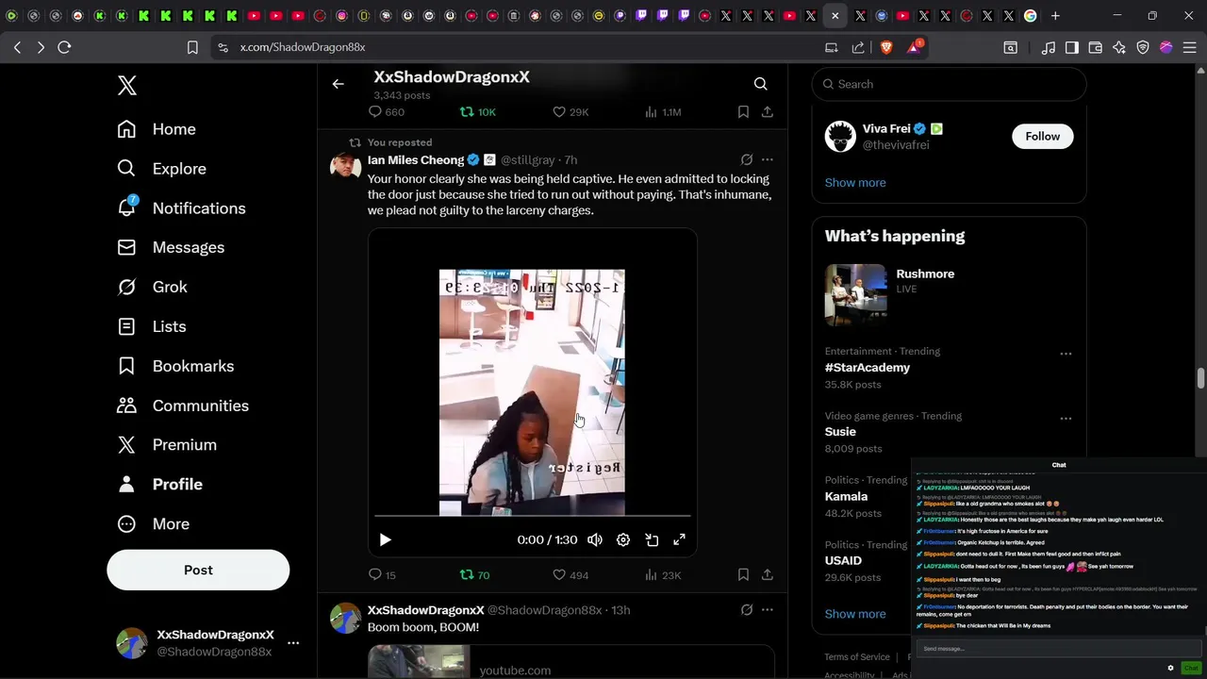Open youtube.com link card thumbnail
Image resolution: width=1207 pixels, height=679 pixels.
click(x=419, y=662)
